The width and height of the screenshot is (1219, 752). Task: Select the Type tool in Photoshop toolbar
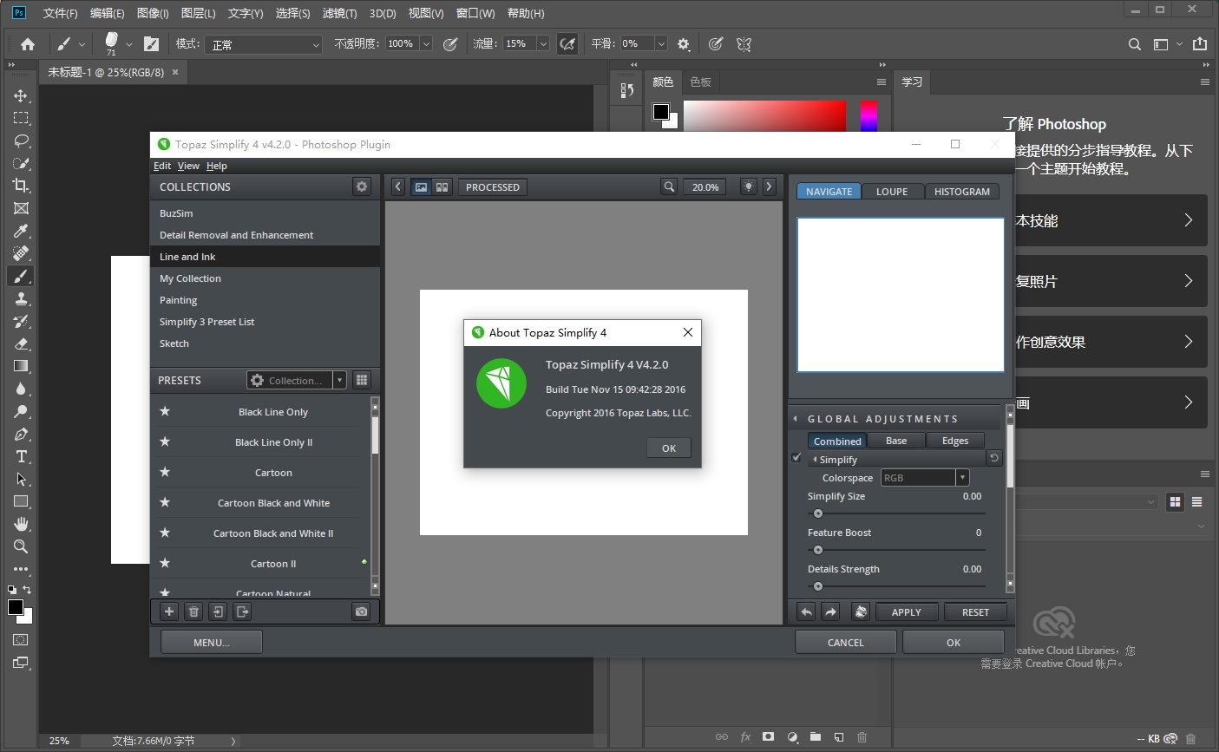point(21,456)
